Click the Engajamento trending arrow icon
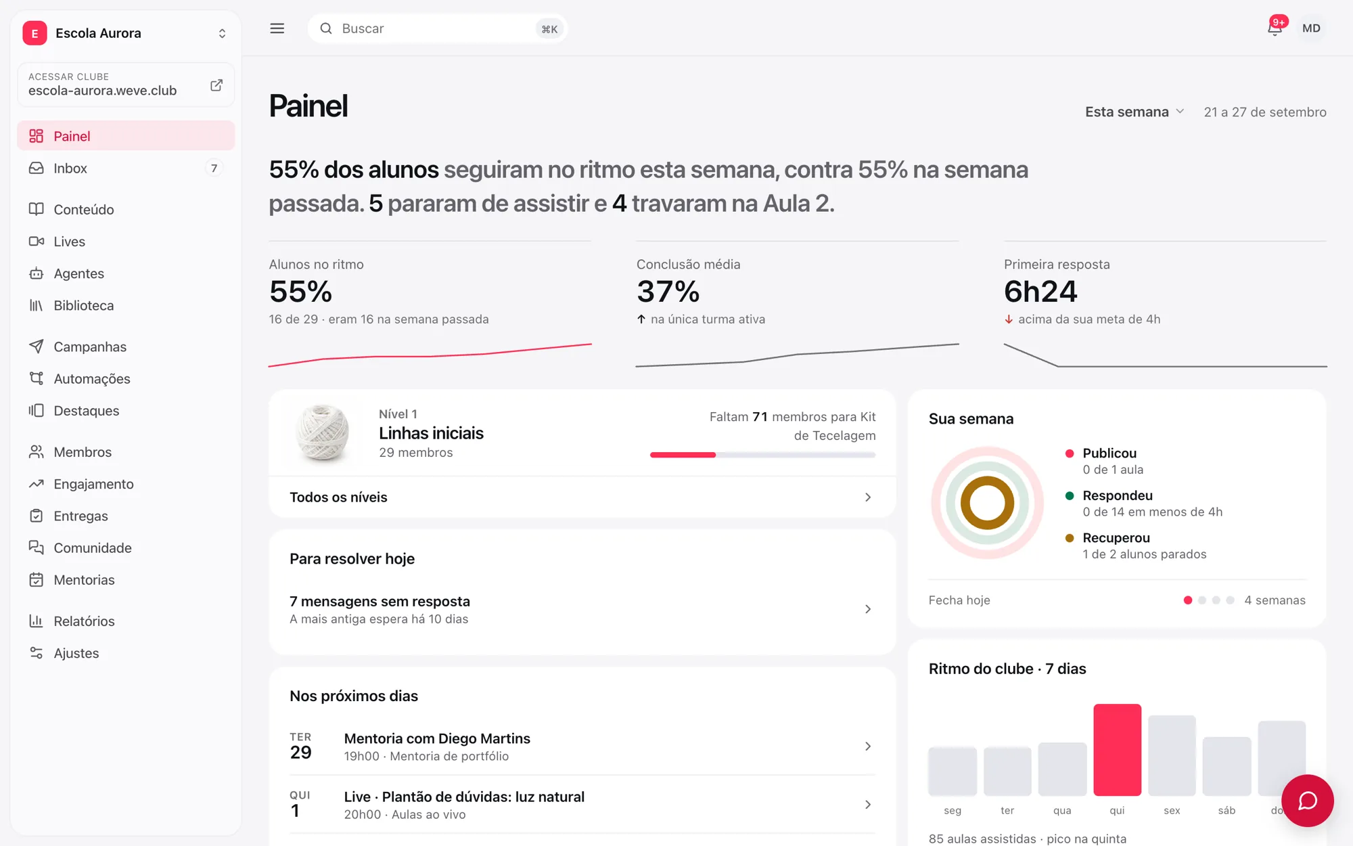 coord(37,484)
